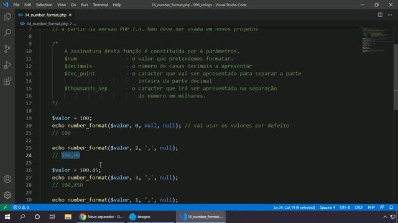Click $thousands_sep in the comment block
The image size is (398, 223).
[x=86, y=89]
